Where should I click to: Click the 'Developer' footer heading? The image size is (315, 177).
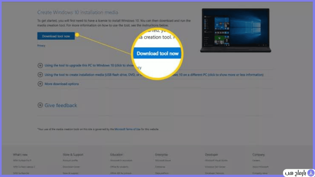211,155
